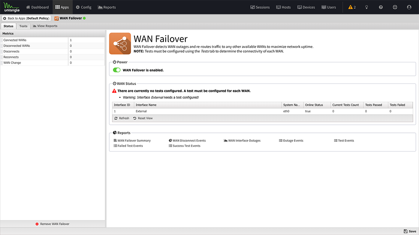Click the Disconnected WANs metric row
Viewport: 419px width, 235px height.
pyautogui.click(x=53, y=46)
